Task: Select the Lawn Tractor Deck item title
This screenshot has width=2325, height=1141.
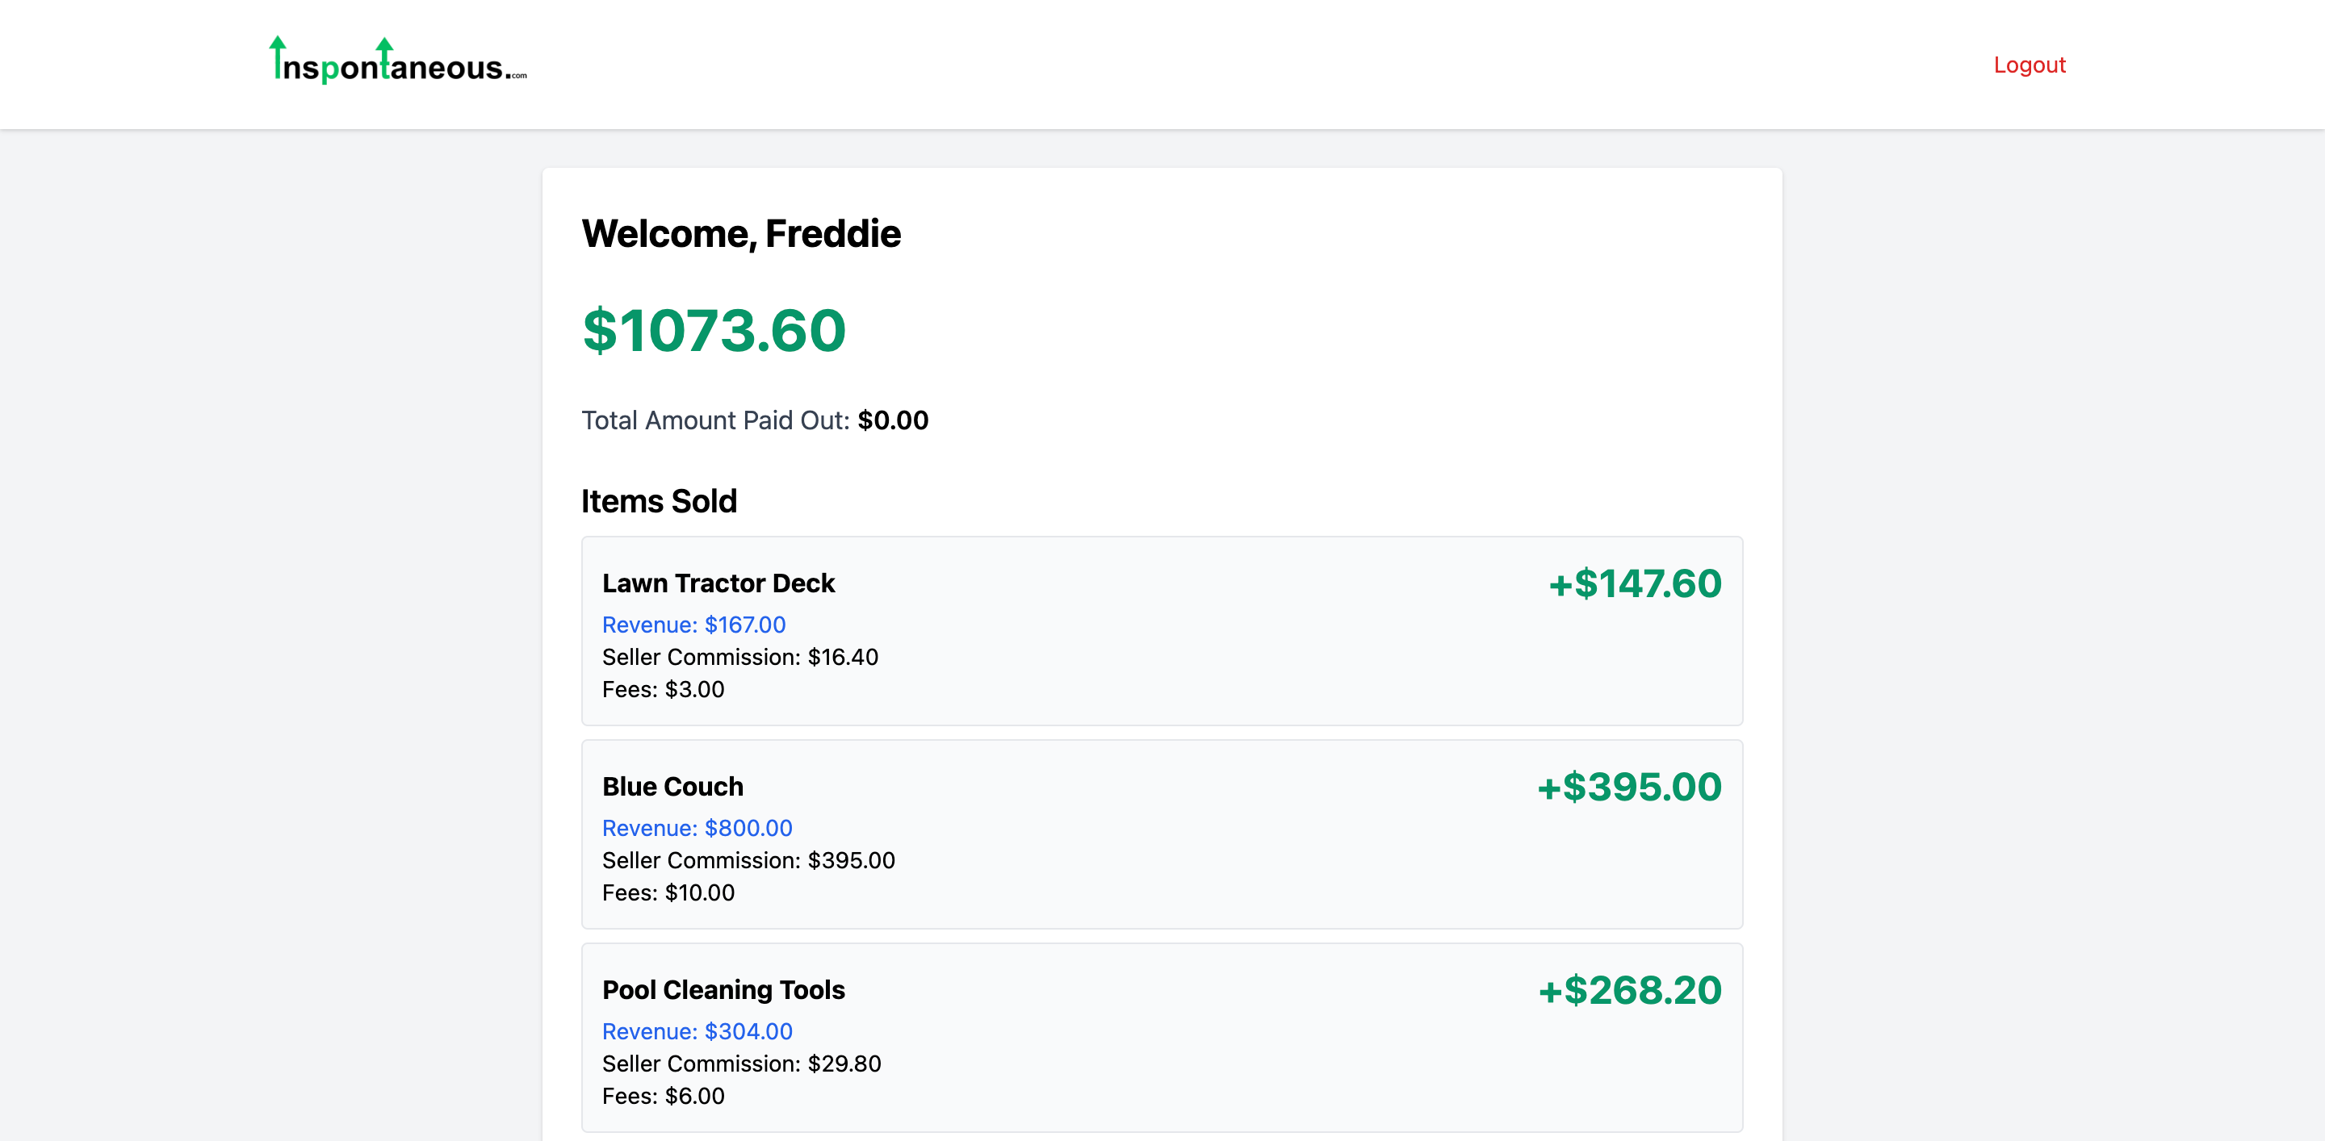Action: coord(718,583)
